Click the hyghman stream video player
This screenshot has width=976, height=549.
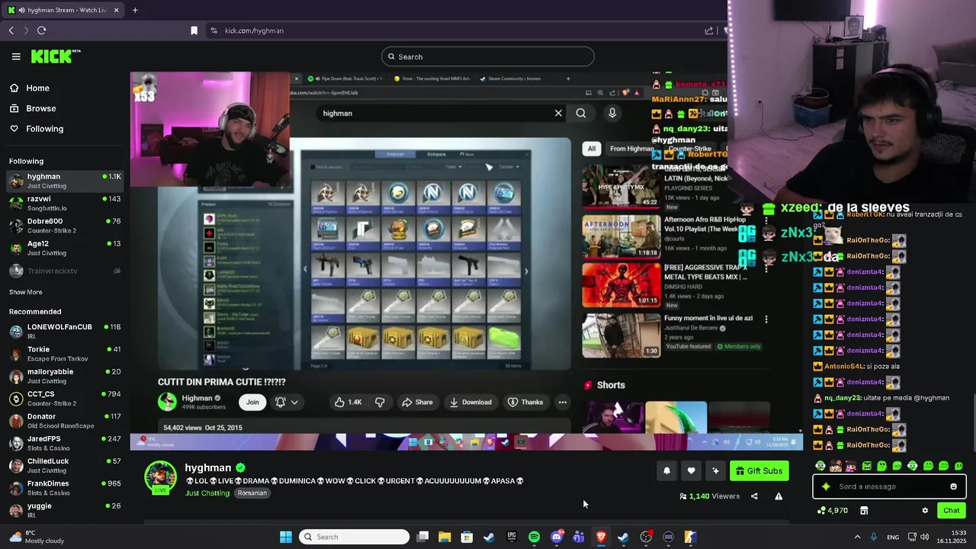467,261
